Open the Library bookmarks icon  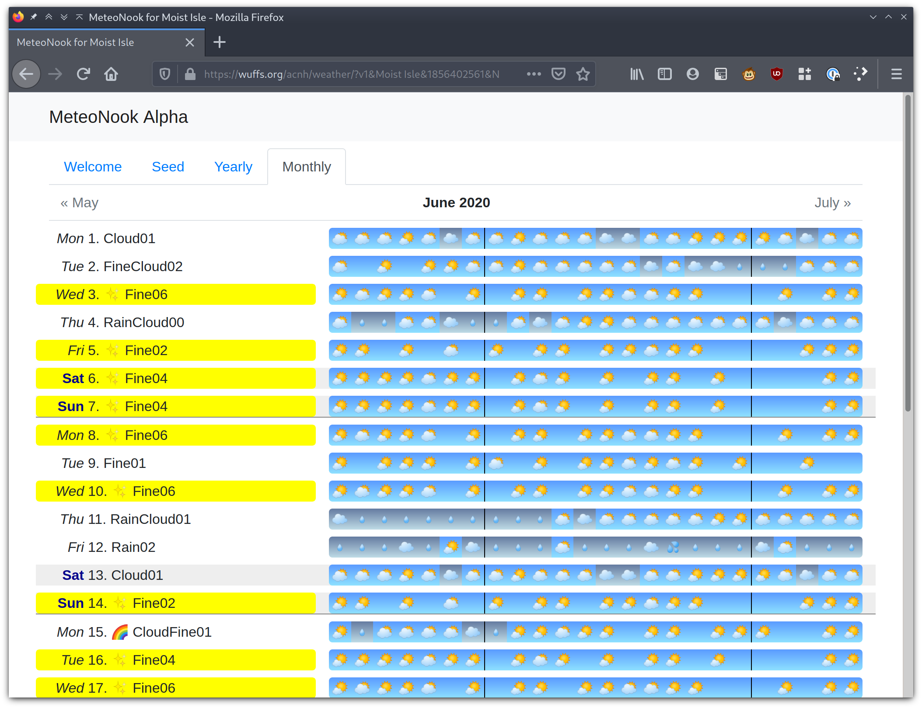point(637,74)
